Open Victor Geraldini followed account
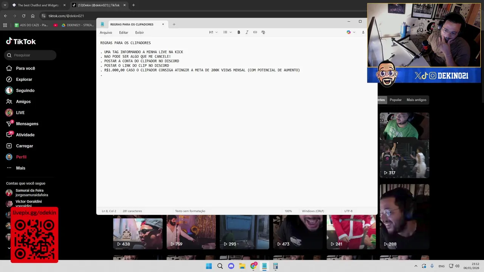The width and height of the screenshot is (484, 272). click(24, 204)
